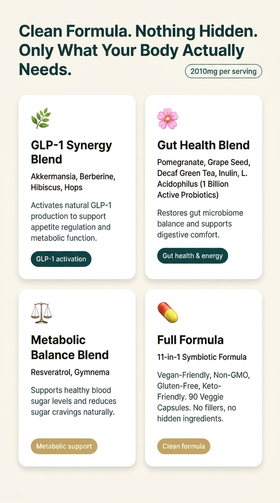Click the red and yellow capsule icon
This screenshot has width=280, height=503.
[168, 313]
